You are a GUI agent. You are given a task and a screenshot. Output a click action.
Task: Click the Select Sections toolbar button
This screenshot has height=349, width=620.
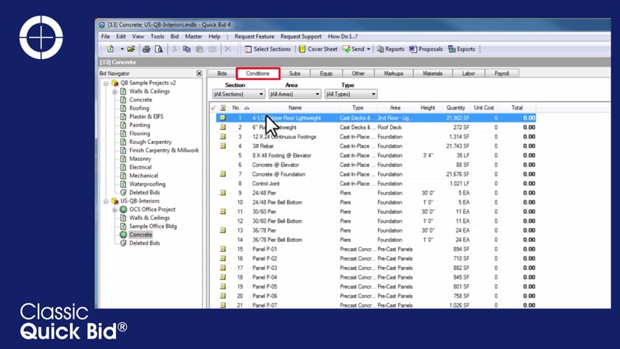coord(268,49)
